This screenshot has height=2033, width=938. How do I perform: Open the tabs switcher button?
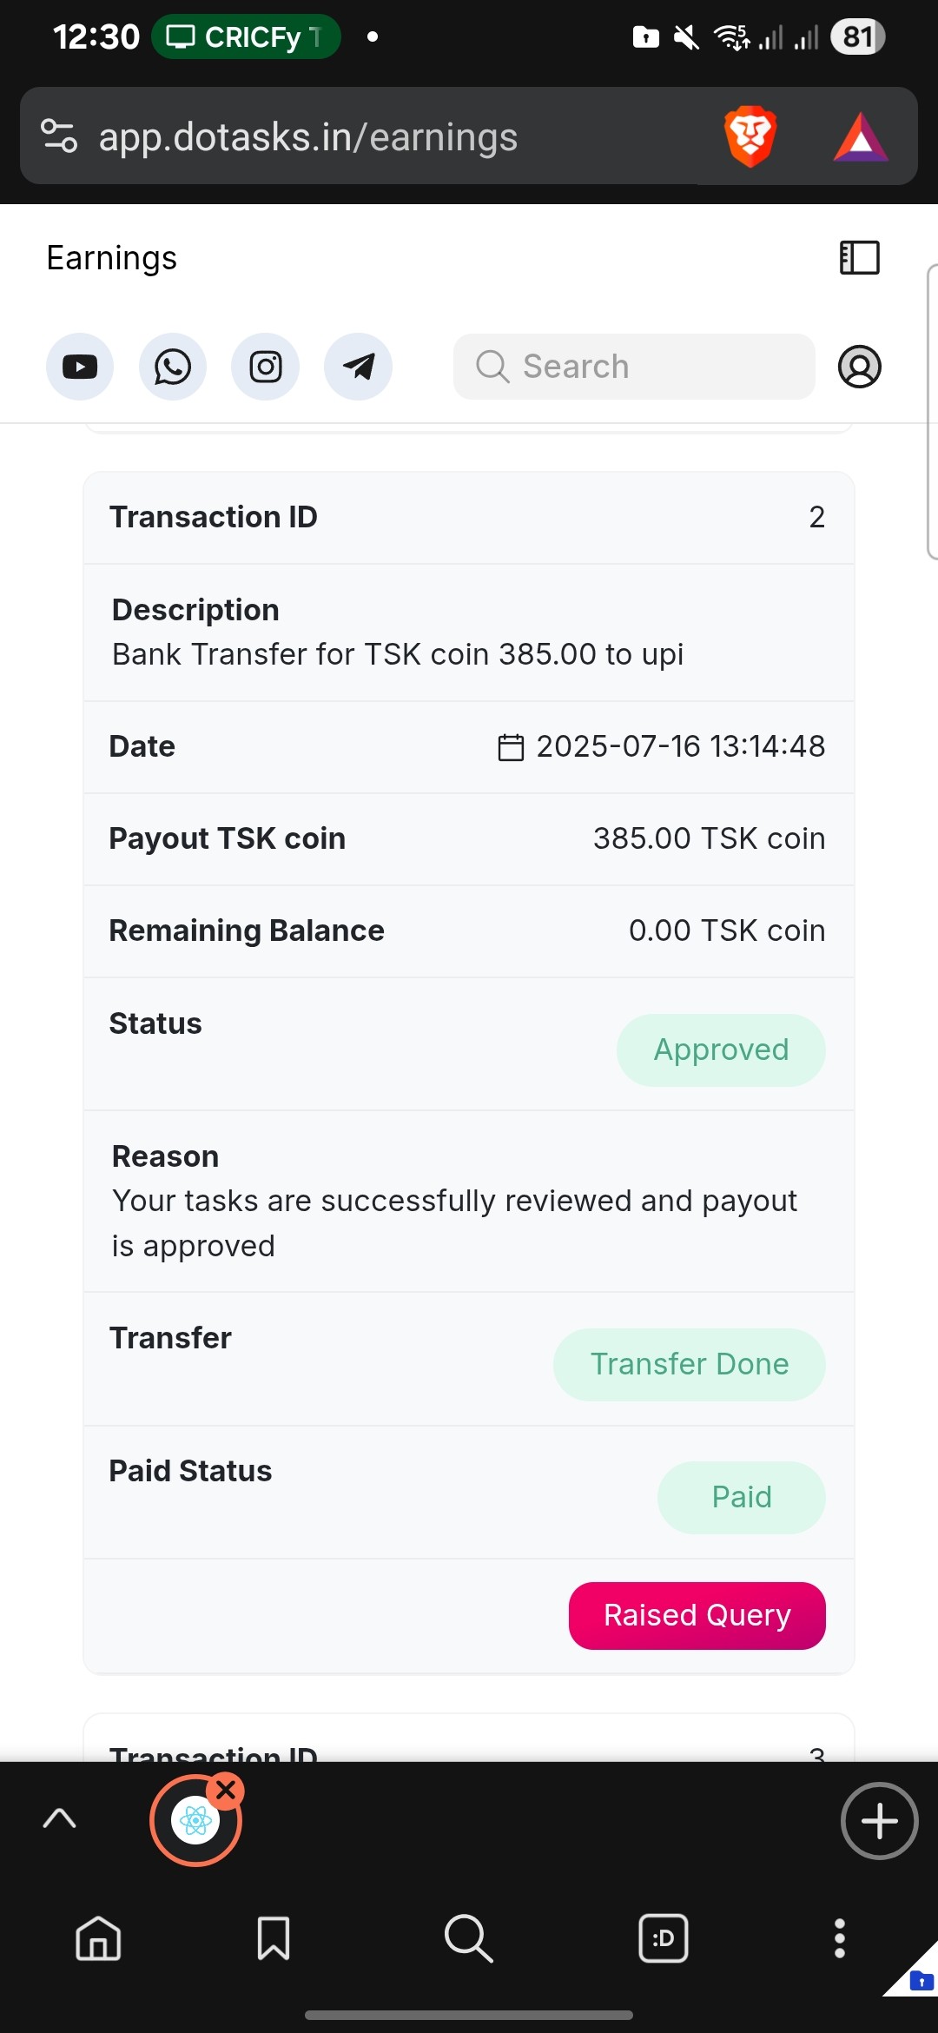[x=664, y=1938]
